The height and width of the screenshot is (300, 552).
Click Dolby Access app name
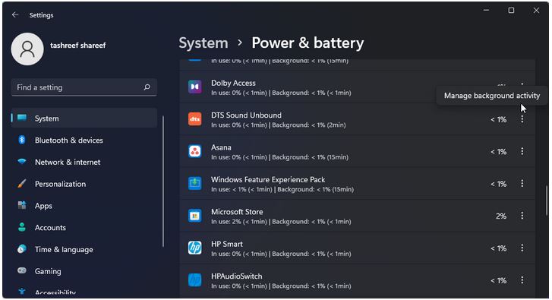click(x=233, y=83)
